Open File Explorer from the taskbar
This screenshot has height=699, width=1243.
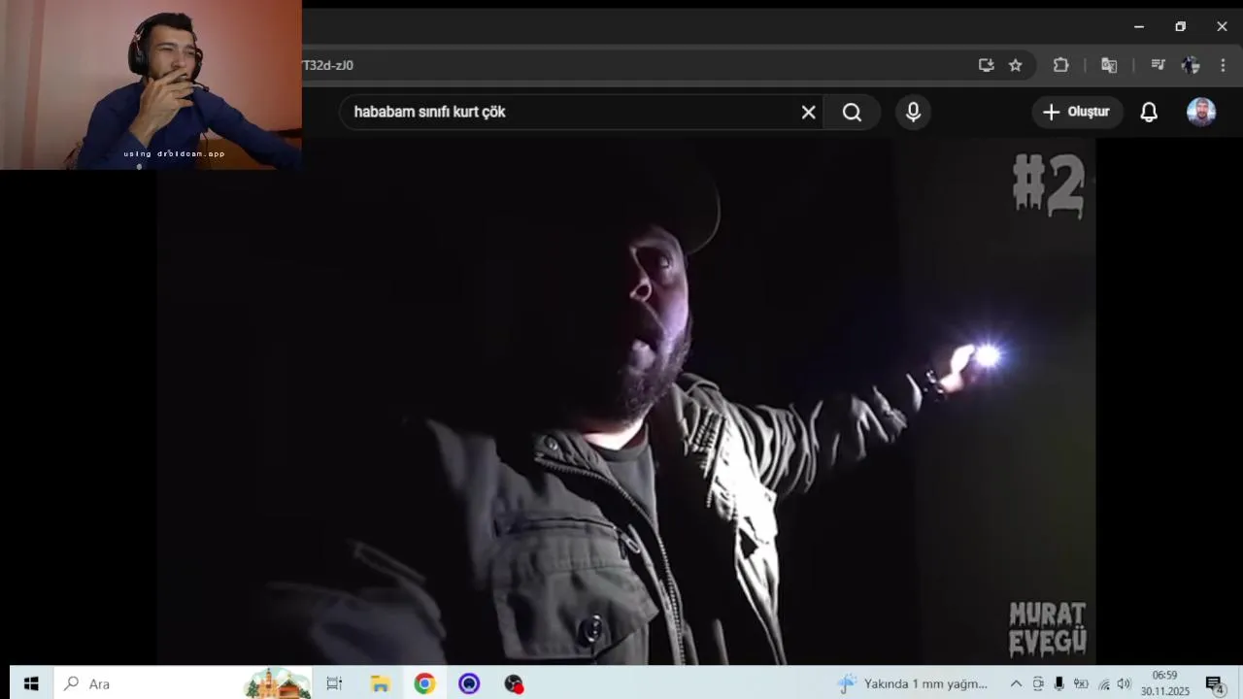[x=380, y=683]
